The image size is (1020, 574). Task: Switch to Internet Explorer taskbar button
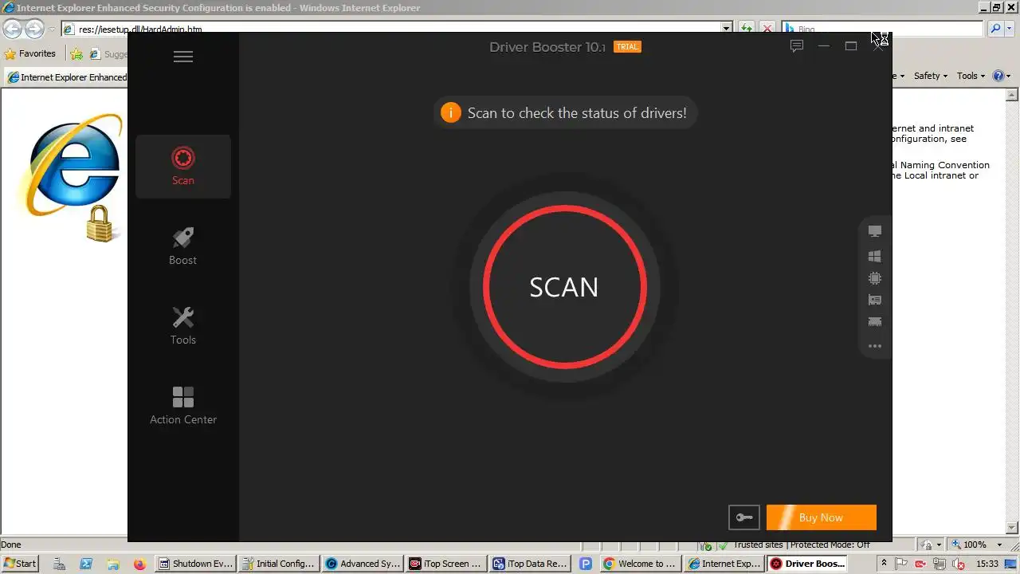point(724,564)
